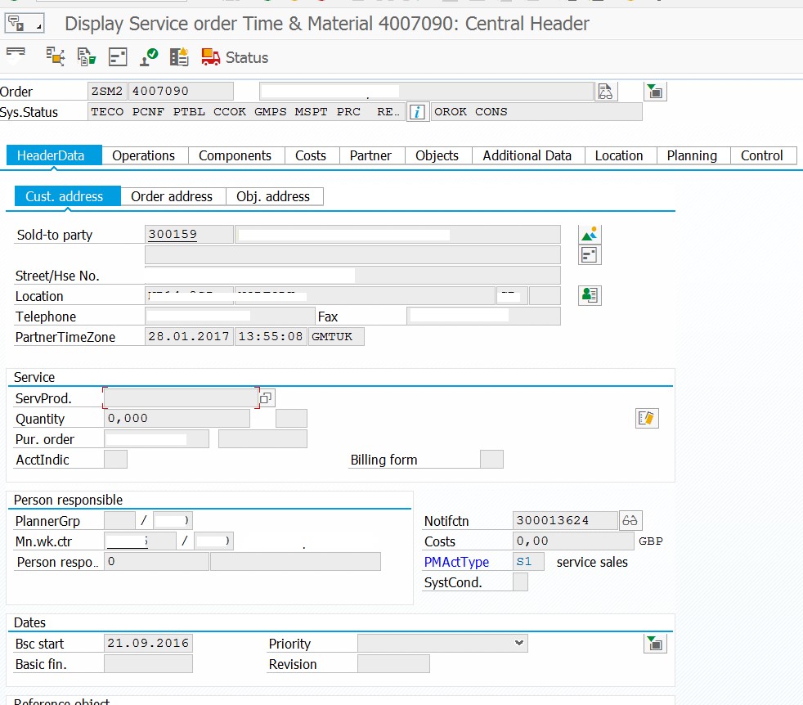
Task: Click the green stamp approval toolbar icon
Action: click(149, 57)
